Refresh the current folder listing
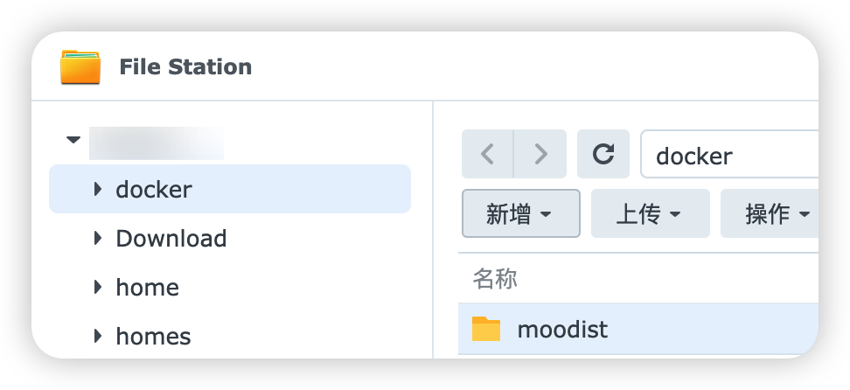Screen dimensions: 850x390 (603, 155)
